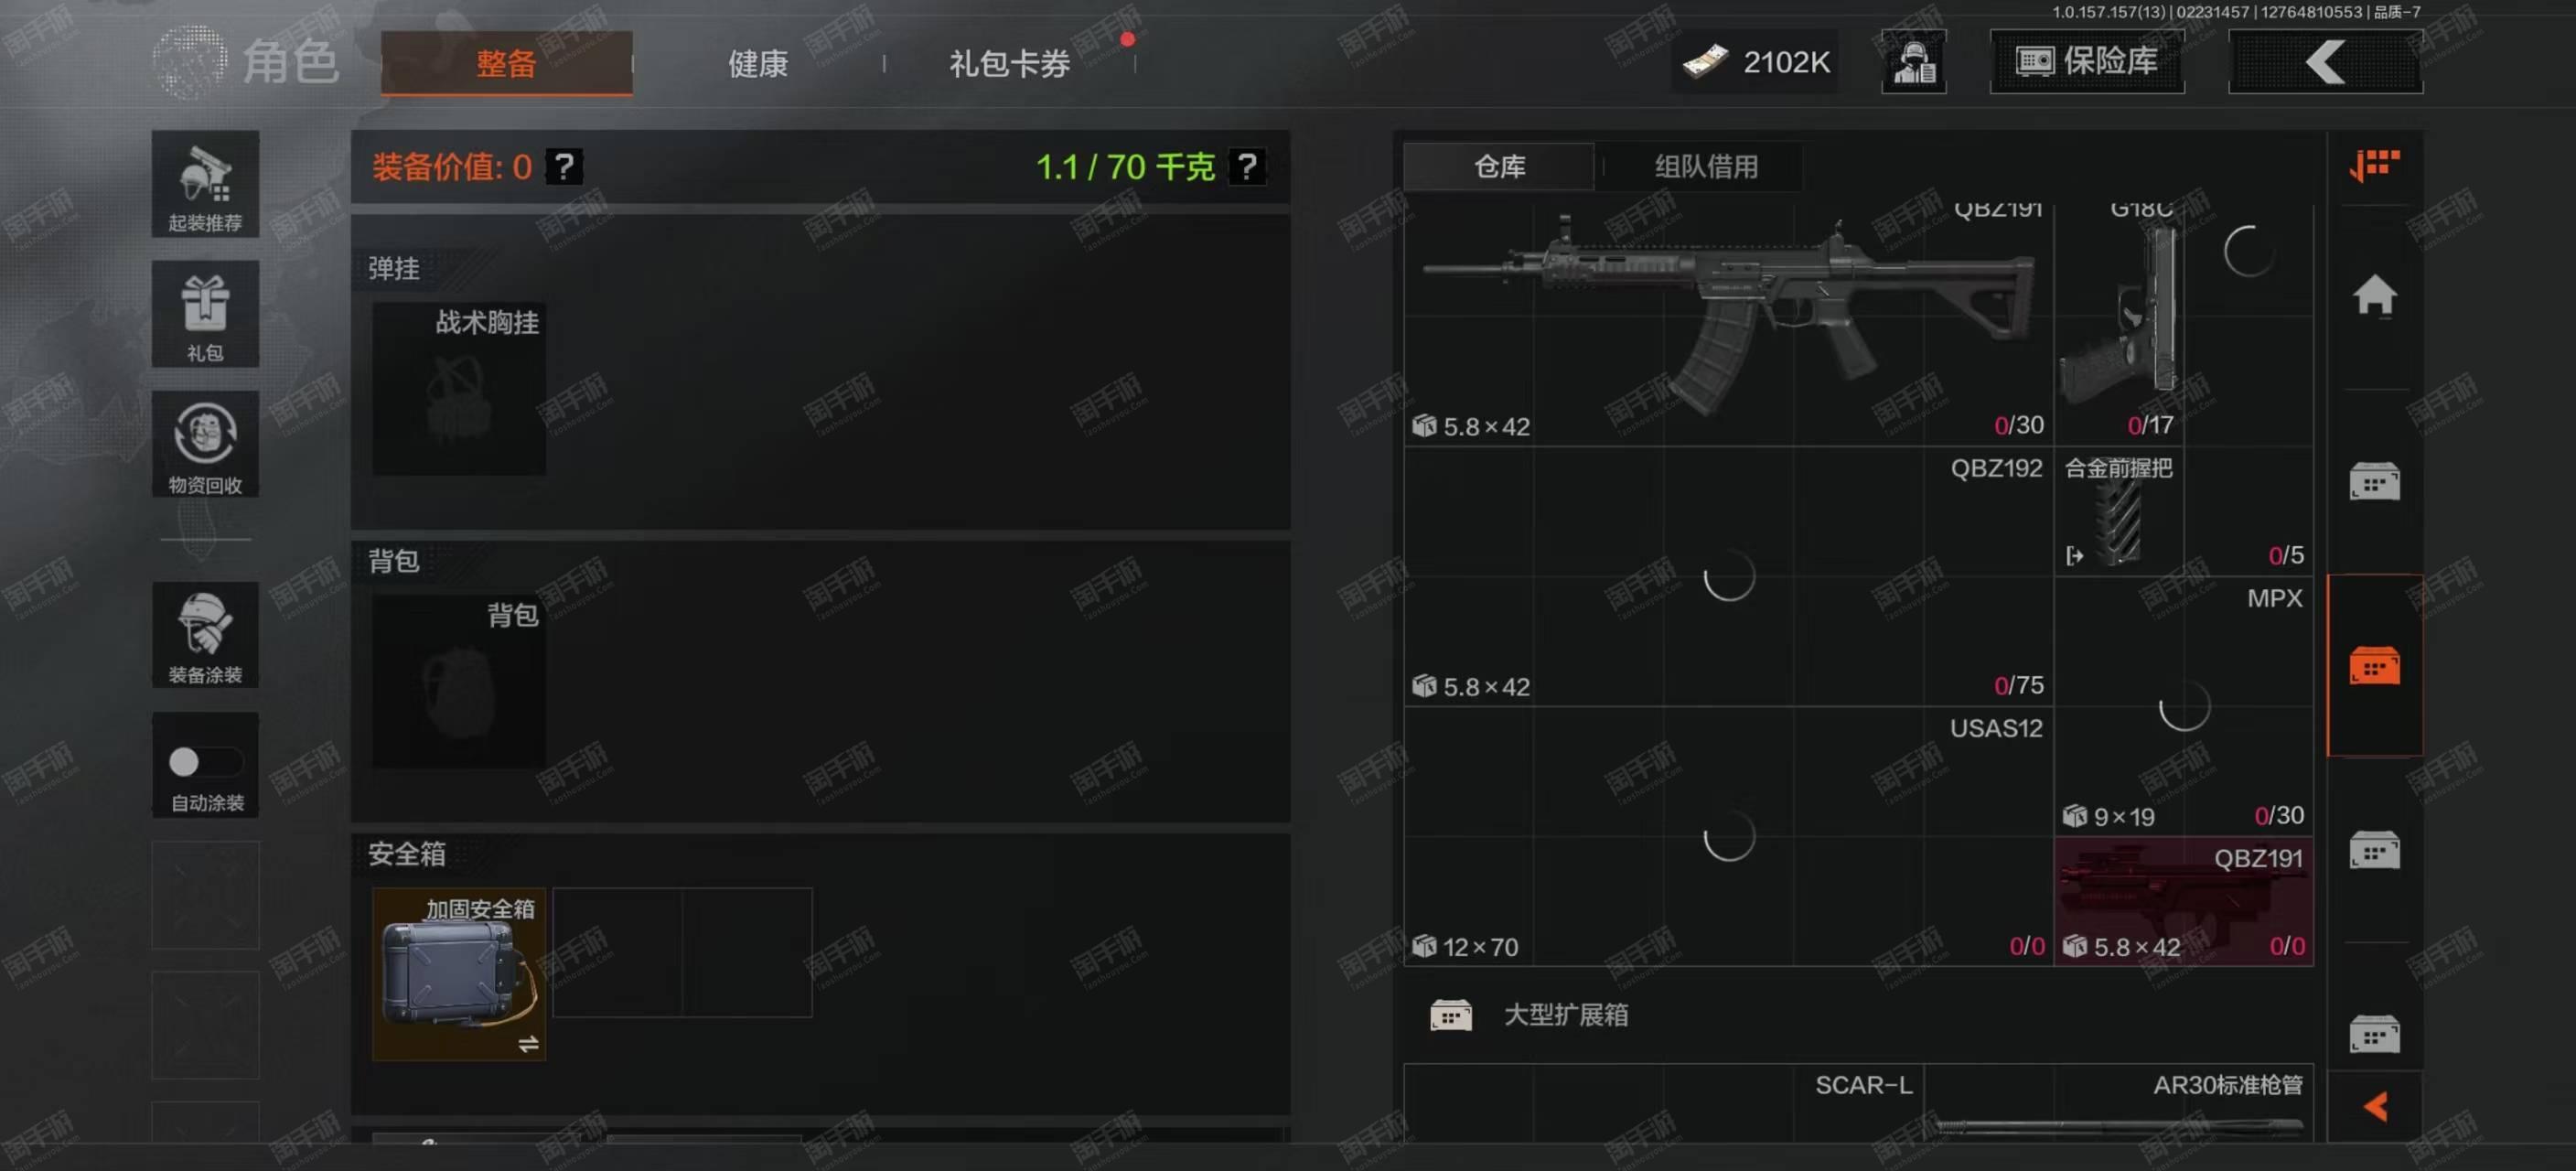
Task: Select the highlighted orange storage box icon
Action: [2374, 665]
